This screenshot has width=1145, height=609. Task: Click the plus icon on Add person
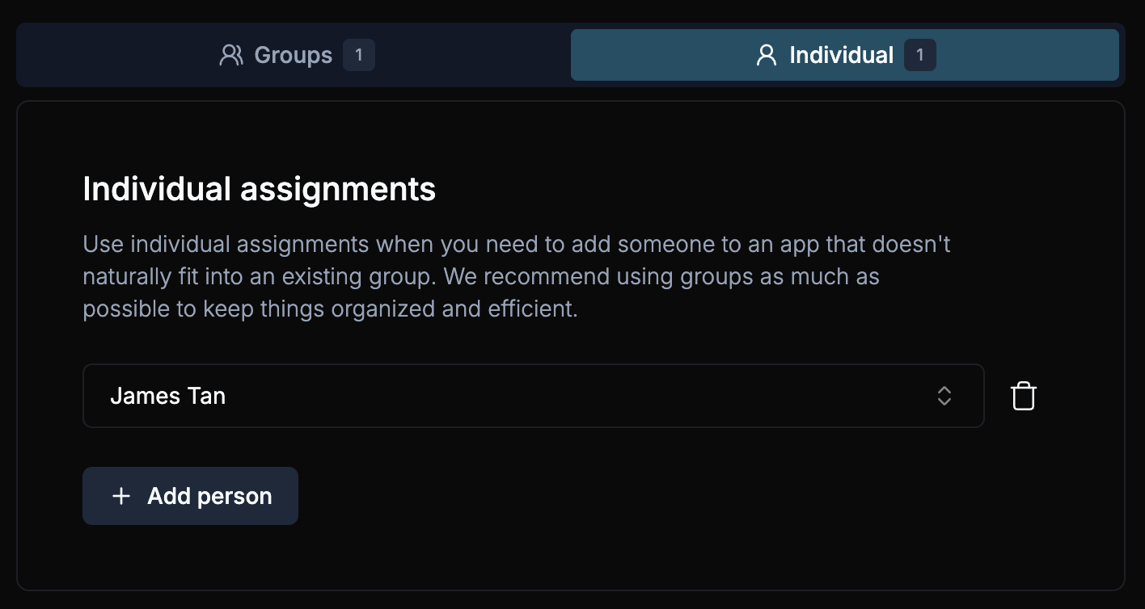(x=121, y=496)
